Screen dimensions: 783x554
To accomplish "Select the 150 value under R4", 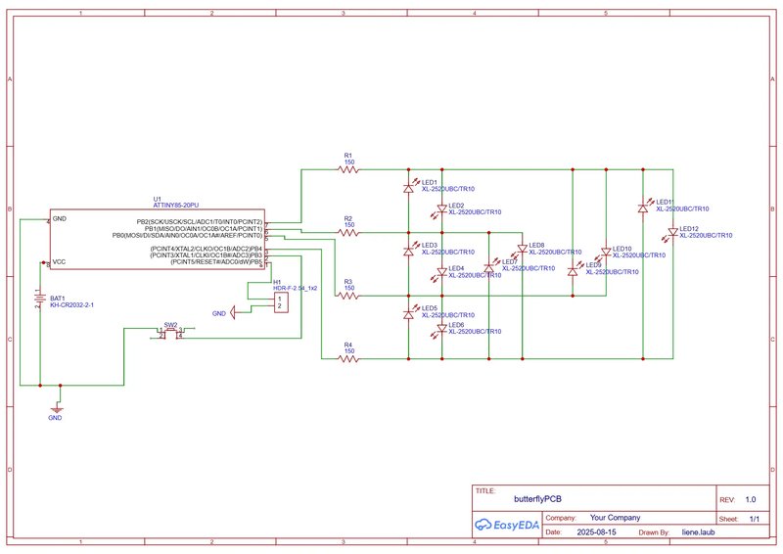I will (349, 351).
